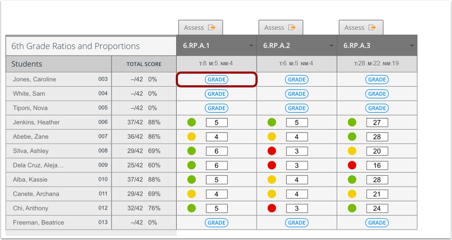Grade Caroline Jones on 6.RP.A.2
452x240 pixels.
tap(296, 79)
